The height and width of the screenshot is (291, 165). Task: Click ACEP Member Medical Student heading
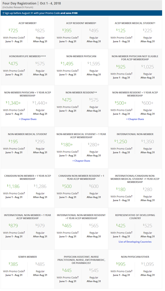[x=135, y=23]
